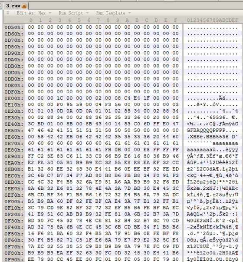Image resolution: width=243 pixels, height=262 pixels.
Task: Select row address 0D90h
Action: (x=14, y=53)
